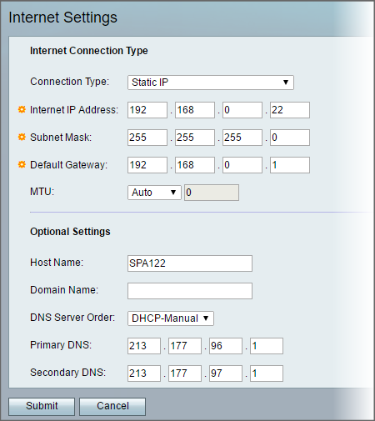Click Default Gateway last octet field
375x421 pixels.
(x=290, y=165)
